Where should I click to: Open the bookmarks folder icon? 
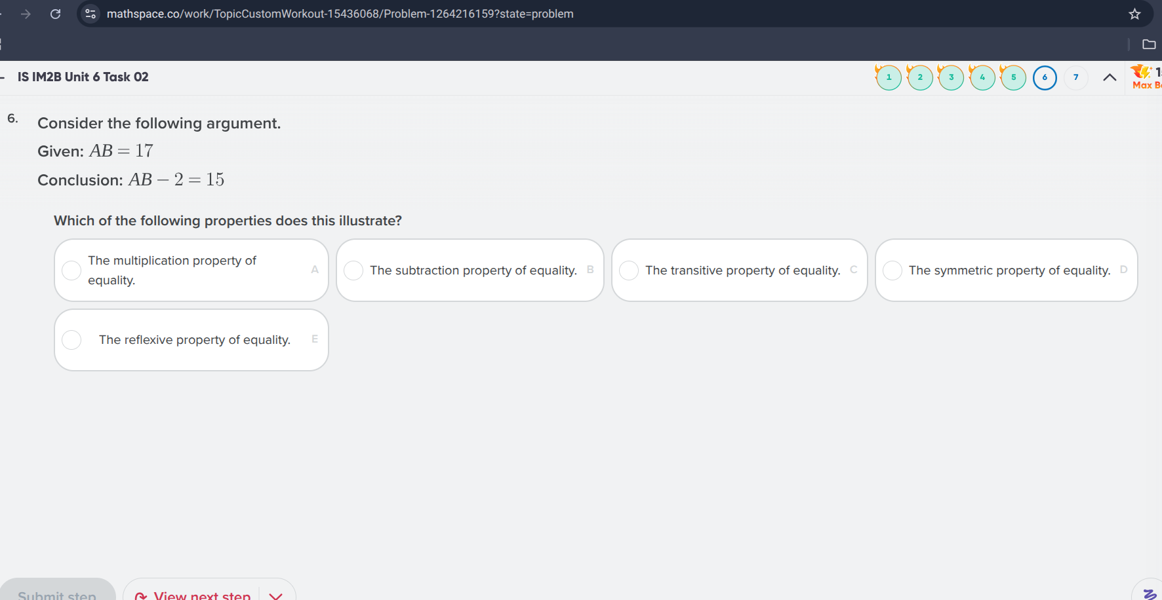(x=1149, y=45)
